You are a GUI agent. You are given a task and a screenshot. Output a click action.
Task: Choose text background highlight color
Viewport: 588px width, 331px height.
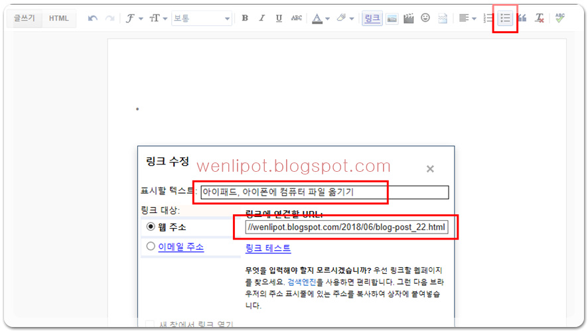(344, 18)
